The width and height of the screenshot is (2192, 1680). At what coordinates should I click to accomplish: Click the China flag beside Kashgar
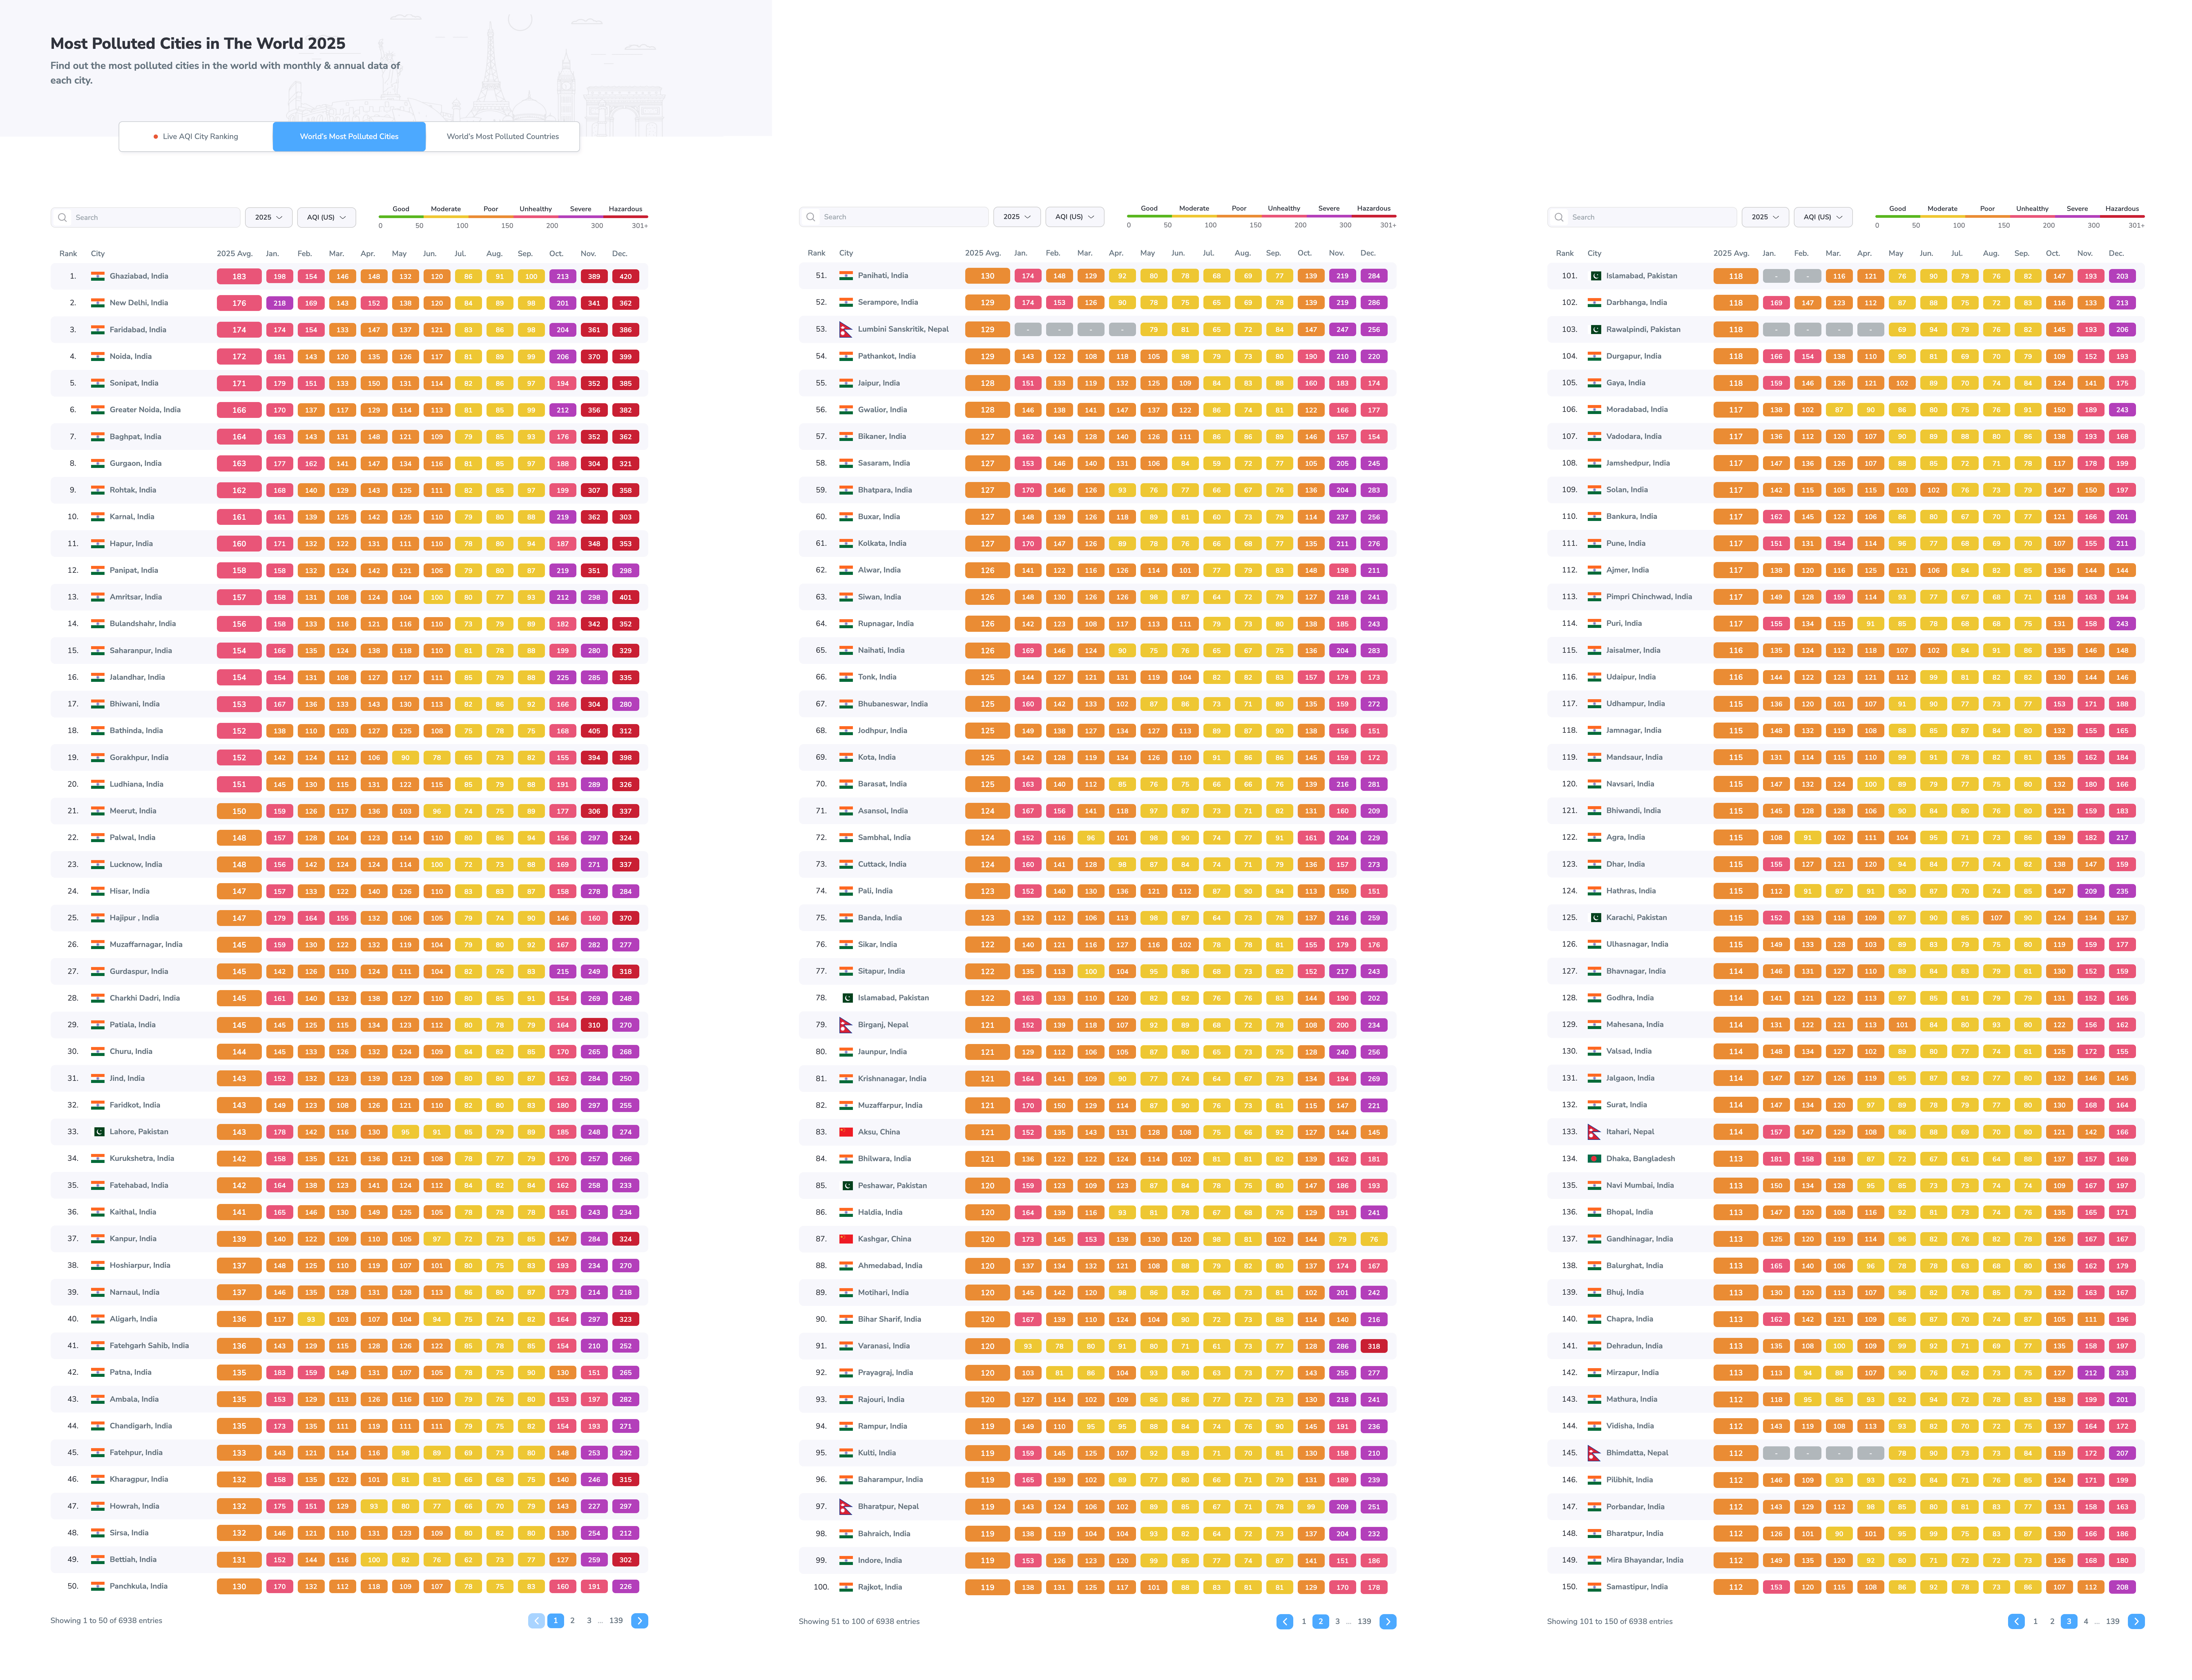point(846,1239)
